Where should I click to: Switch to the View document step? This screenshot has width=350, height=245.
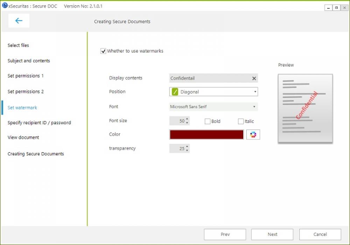tap(23, 137)
